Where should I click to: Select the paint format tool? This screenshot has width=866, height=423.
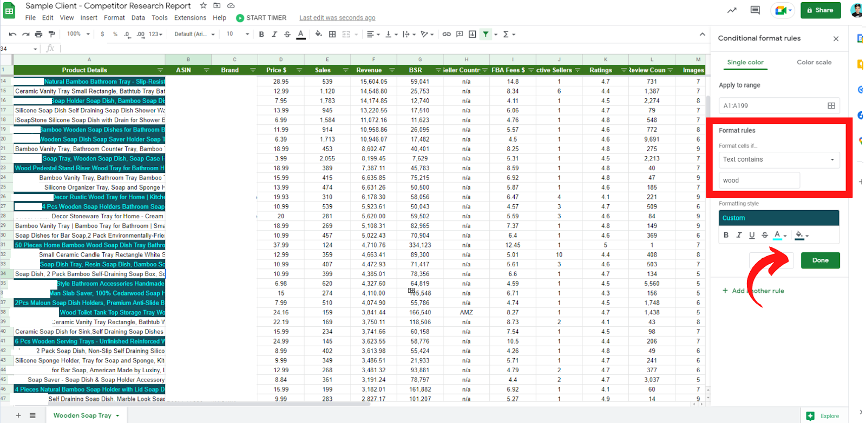tap(51, 34)
